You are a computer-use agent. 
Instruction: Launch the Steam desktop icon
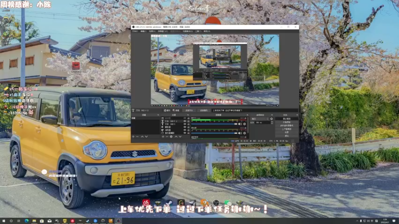(169, 203)
